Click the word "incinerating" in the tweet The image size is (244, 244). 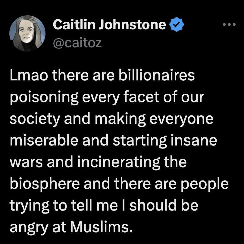pos(119,163)
